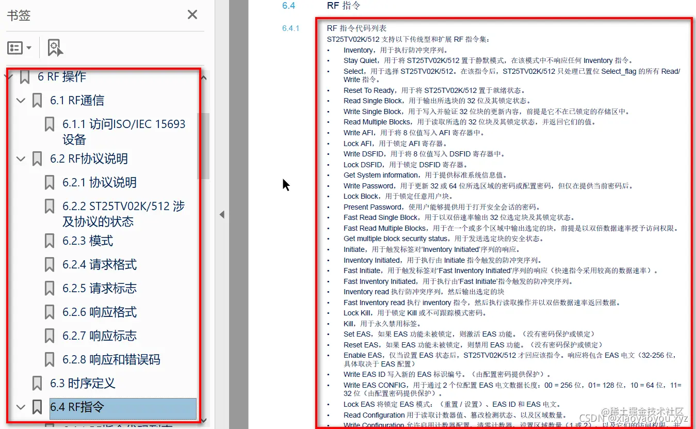This screenshot has width=696, height=429.
Task: Click the 'RF 指令代码列表' subheading
Action: [x=357, y=28]
